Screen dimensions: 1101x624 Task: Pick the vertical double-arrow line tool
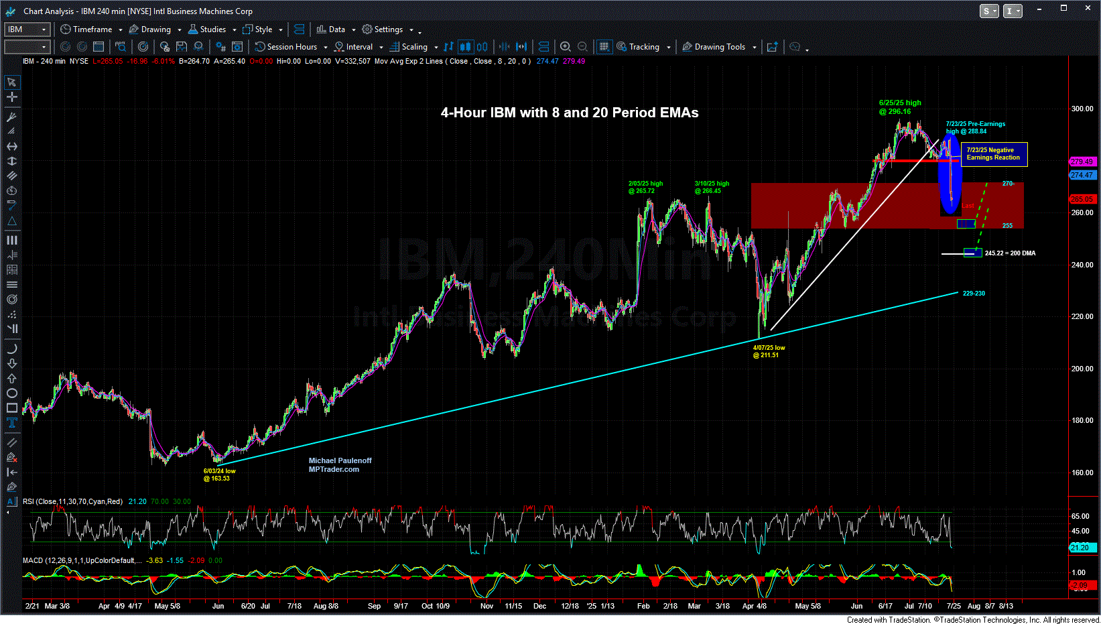(x=11, y=161)
